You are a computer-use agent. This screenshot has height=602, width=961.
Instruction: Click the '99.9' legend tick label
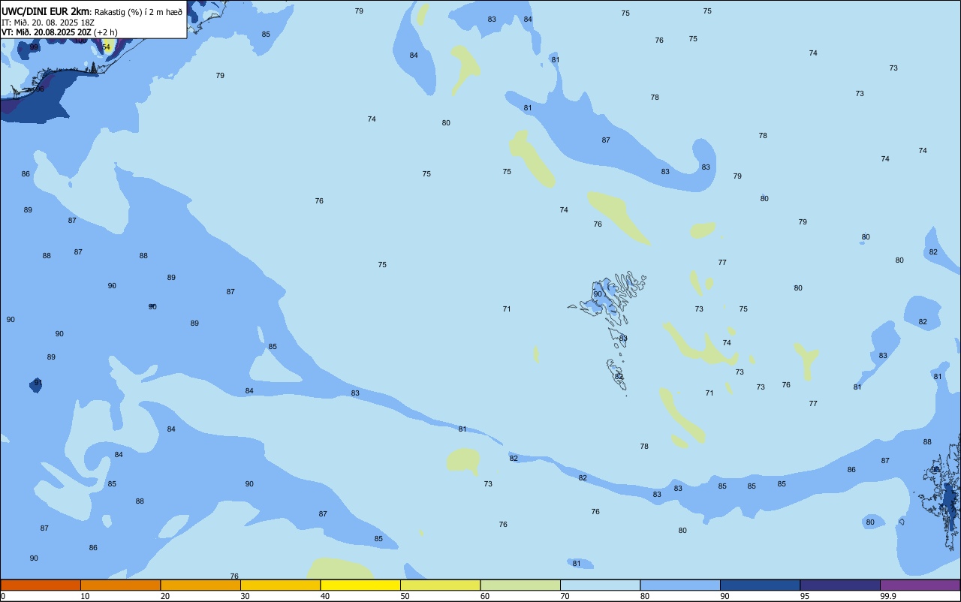point(888,596)
